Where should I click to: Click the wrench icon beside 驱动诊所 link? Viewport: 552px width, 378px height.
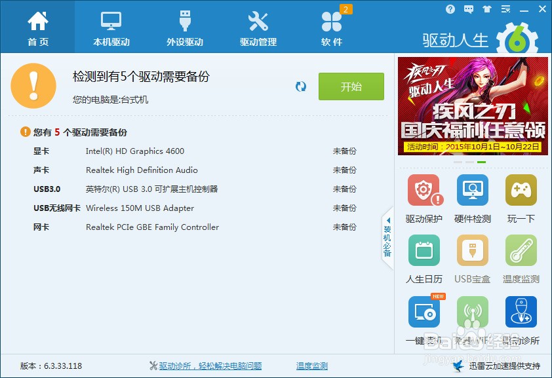(x=153, y=366)
